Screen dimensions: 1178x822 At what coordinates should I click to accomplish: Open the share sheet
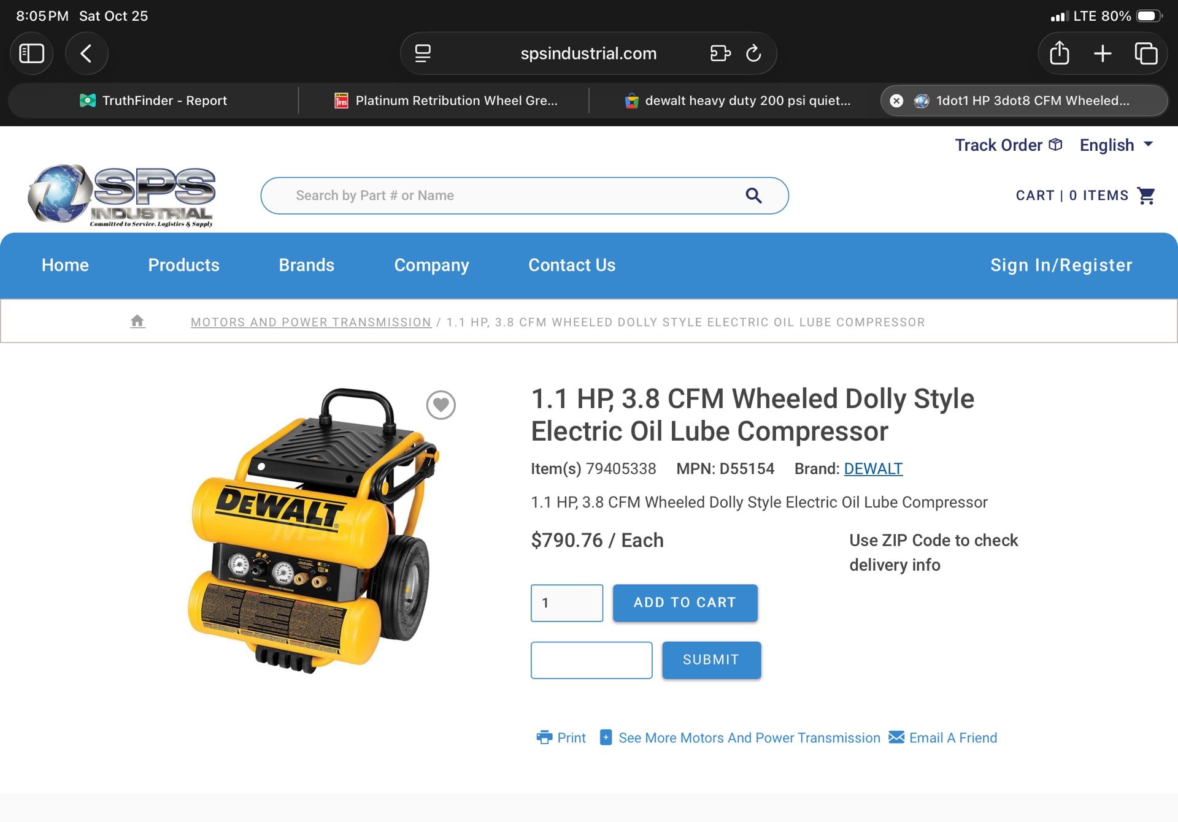pyautogui.click(x=1058, y=53)
